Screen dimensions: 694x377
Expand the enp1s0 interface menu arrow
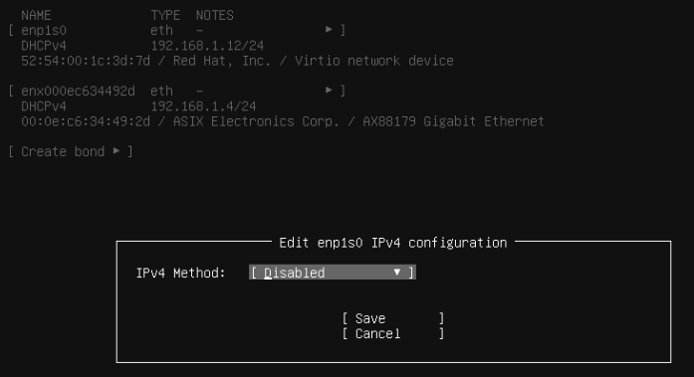pyautogui.click(x=329, y=30)
